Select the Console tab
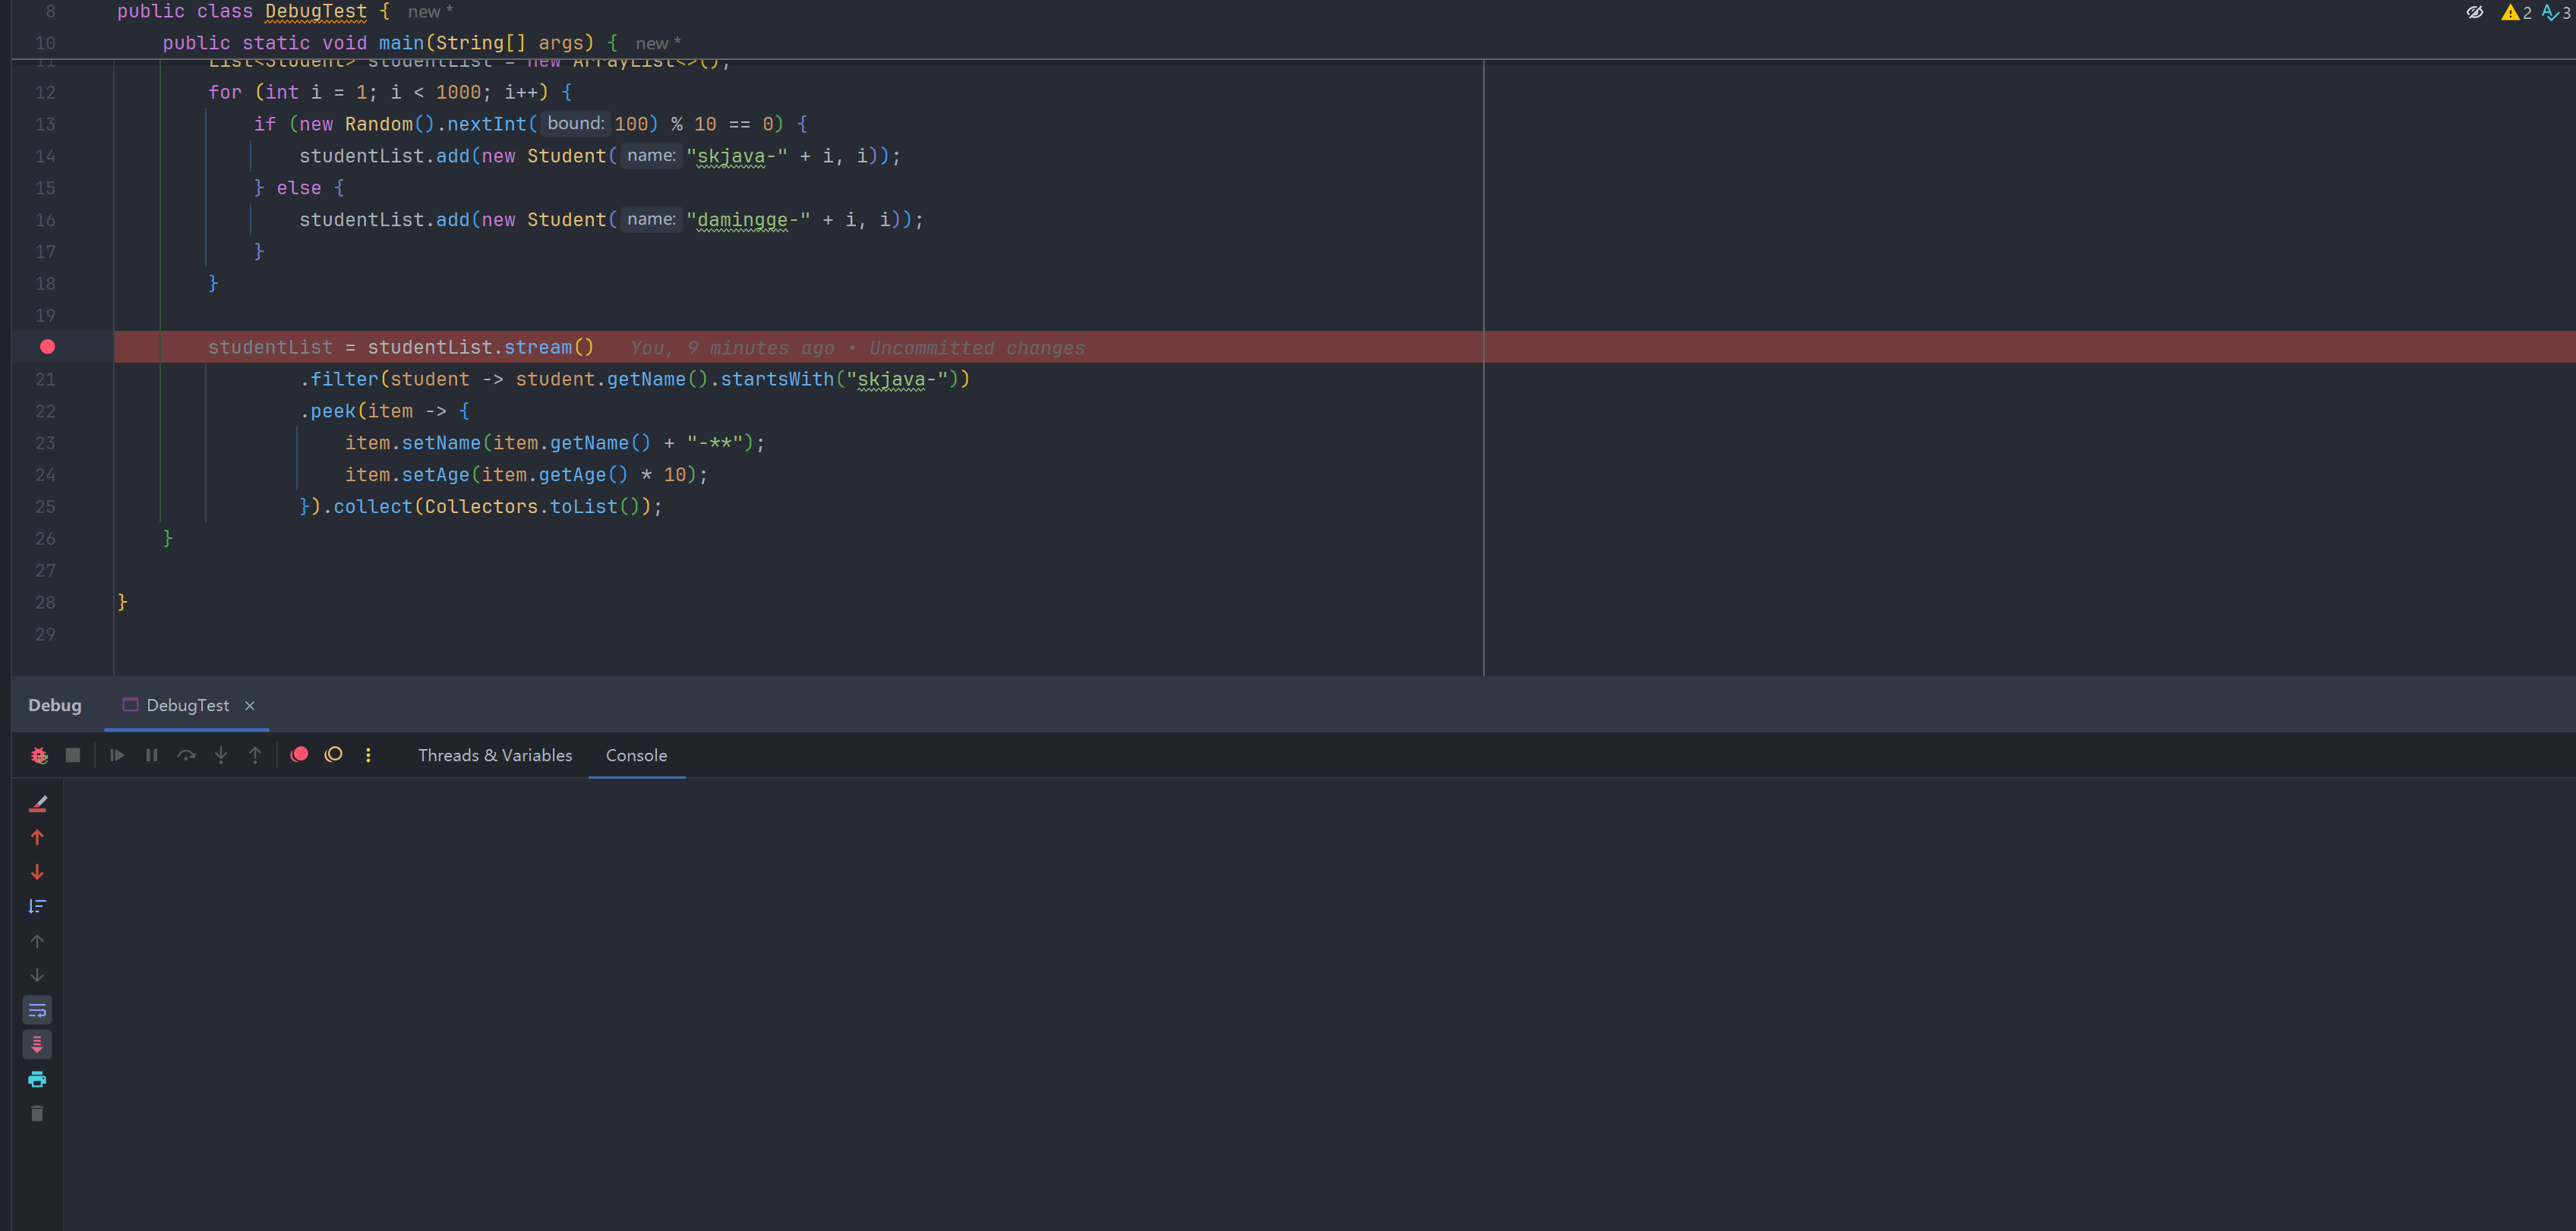 click(x=636, y=755)
